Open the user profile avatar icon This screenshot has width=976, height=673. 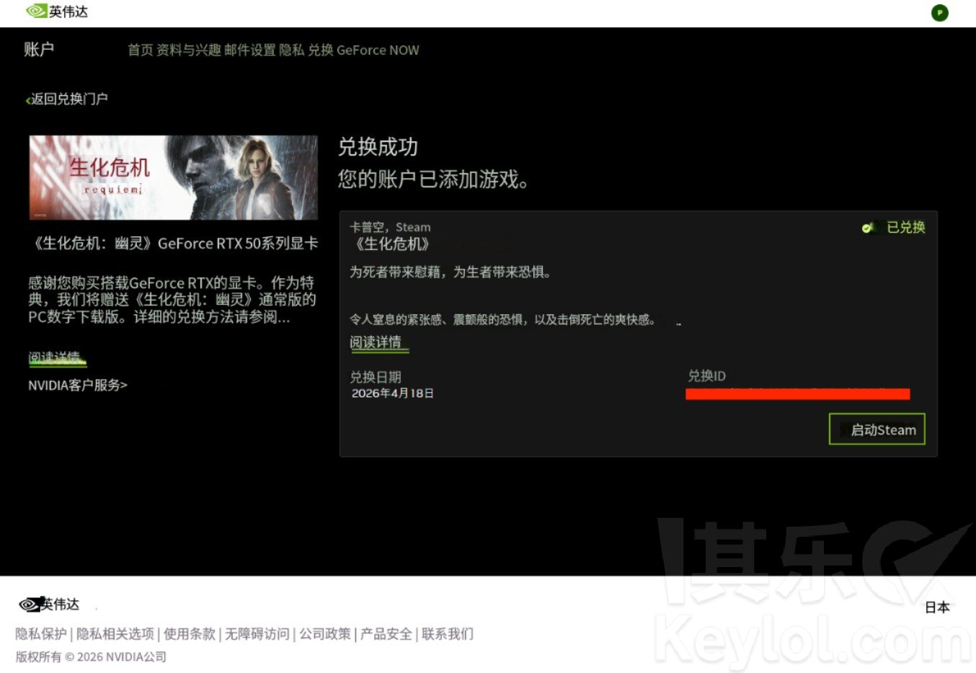pyautogui.click(x=939, y=13)
